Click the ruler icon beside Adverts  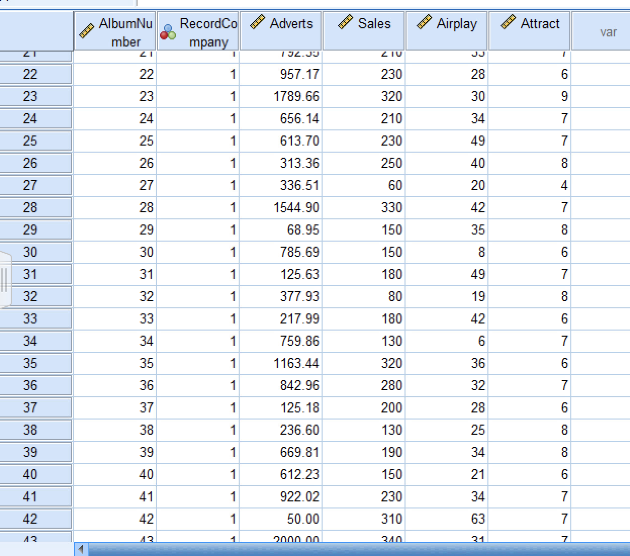(257, 22)
